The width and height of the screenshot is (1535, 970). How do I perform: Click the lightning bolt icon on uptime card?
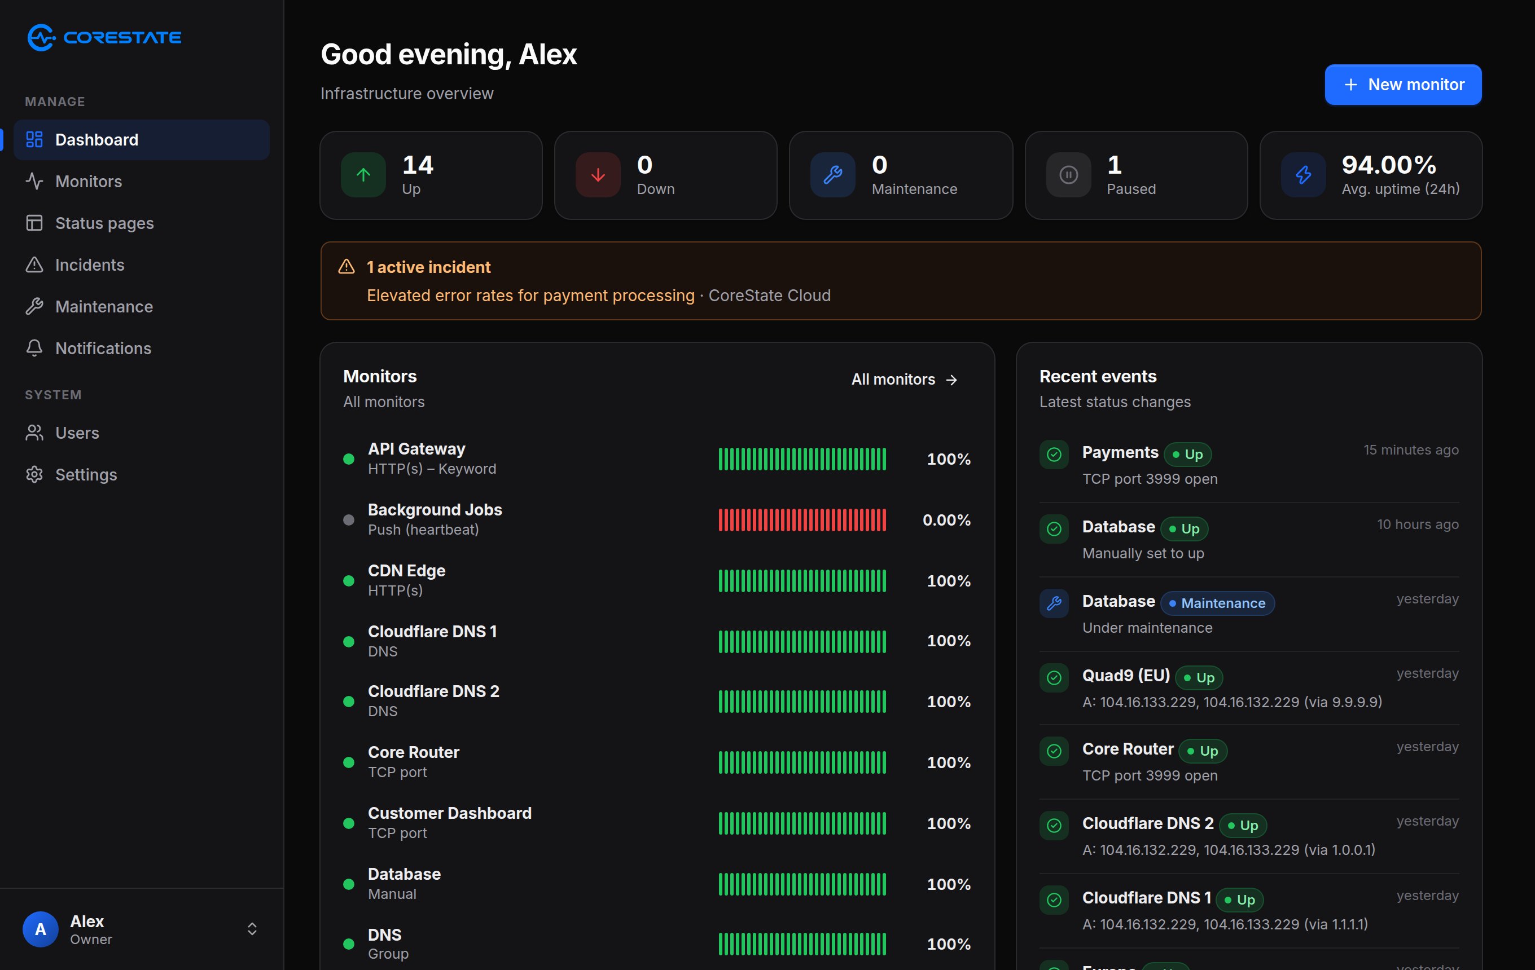click(1303, 175)
